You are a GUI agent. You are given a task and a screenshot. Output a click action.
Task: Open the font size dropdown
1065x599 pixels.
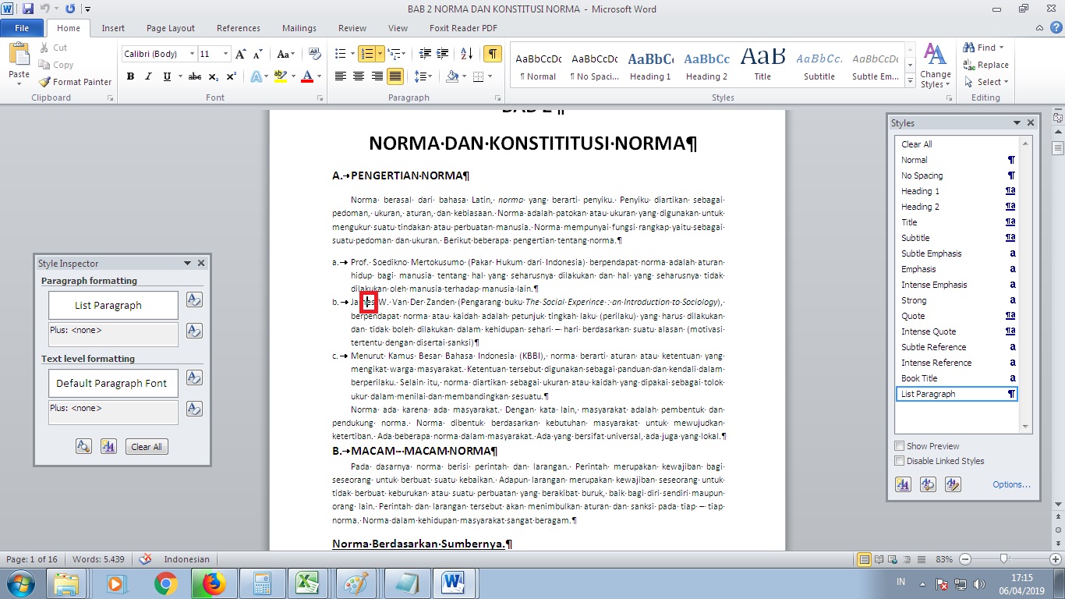coord(226,53)
